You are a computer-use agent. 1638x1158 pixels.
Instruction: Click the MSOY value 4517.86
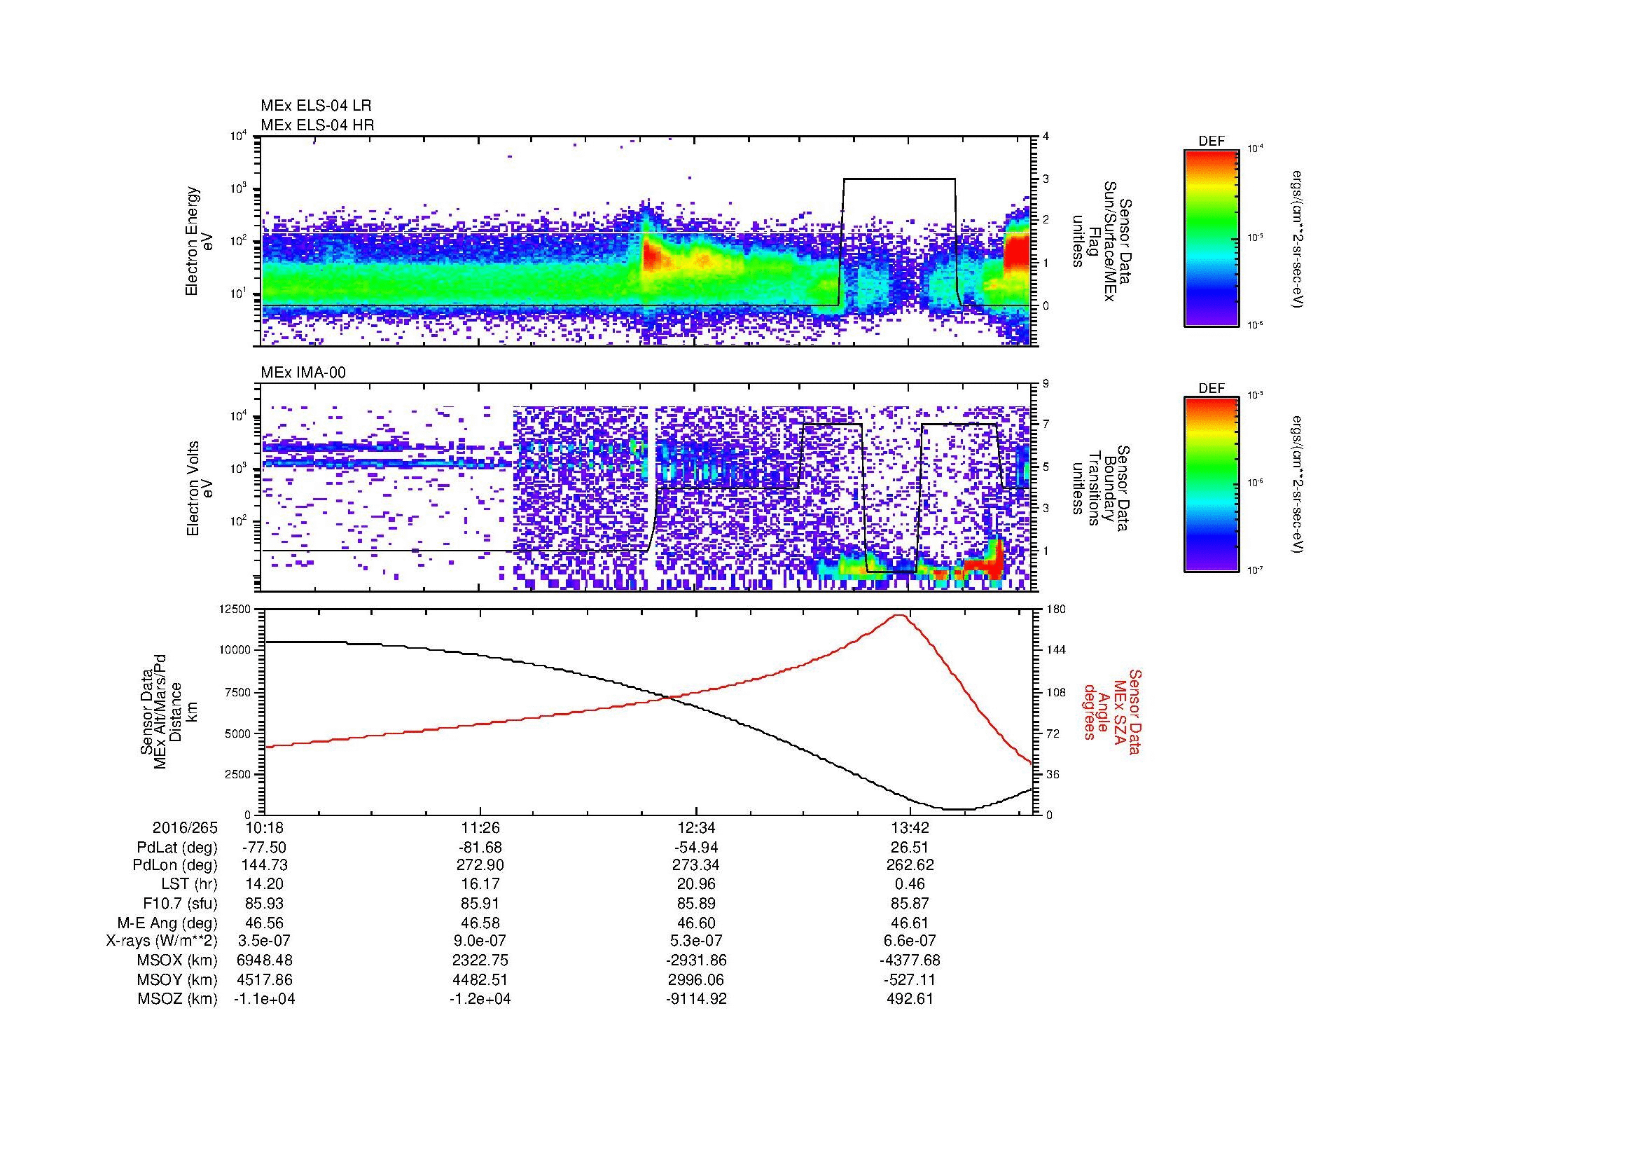(264, 980)
